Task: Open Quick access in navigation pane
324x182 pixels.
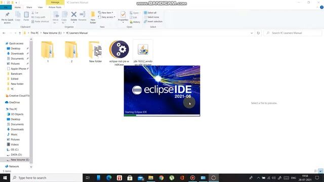Action: pos(16,43)
